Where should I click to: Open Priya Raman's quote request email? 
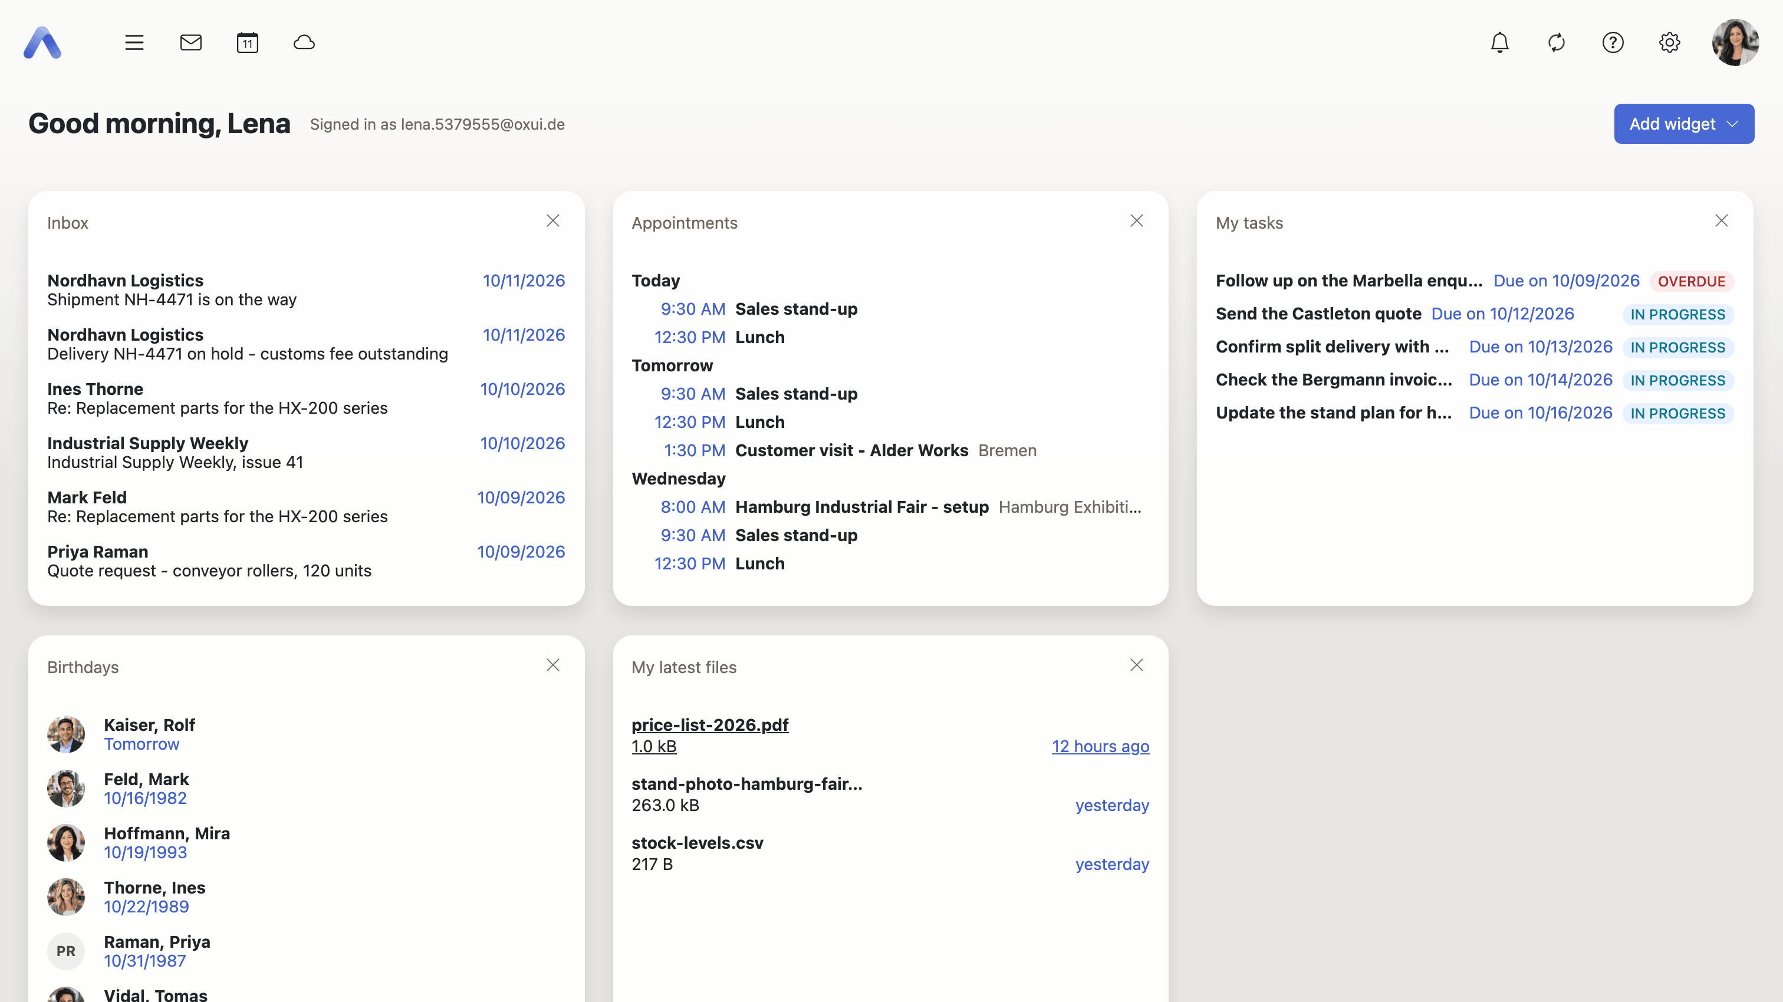coord(306,561)
